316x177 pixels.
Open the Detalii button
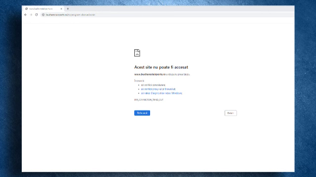(x=231, y=113)
